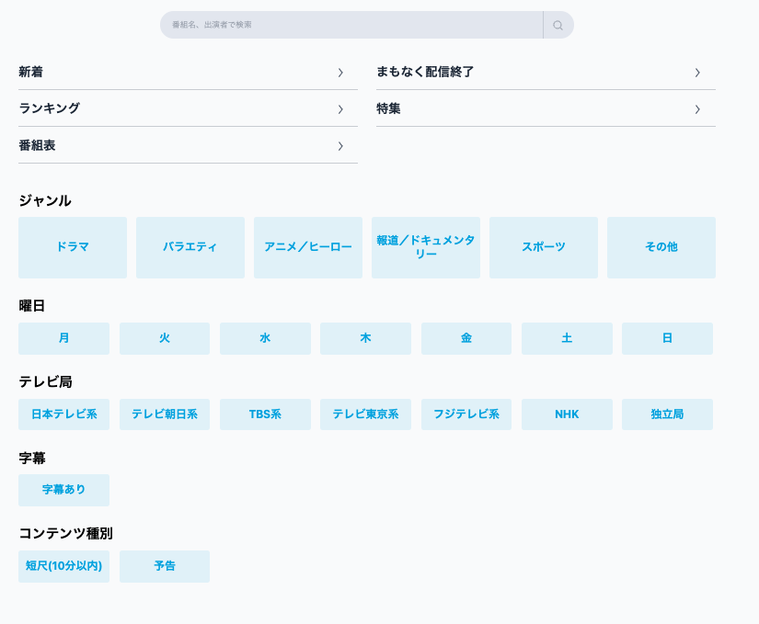Filter by Sunday 日 button
Image resolution: width=759 pixels, height=624 pixels.
click(667, 338)
